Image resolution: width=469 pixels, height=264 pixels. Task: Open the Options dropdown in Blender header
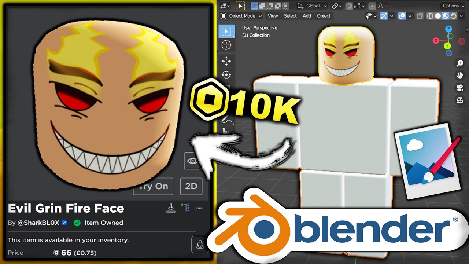tap(454, 6)
